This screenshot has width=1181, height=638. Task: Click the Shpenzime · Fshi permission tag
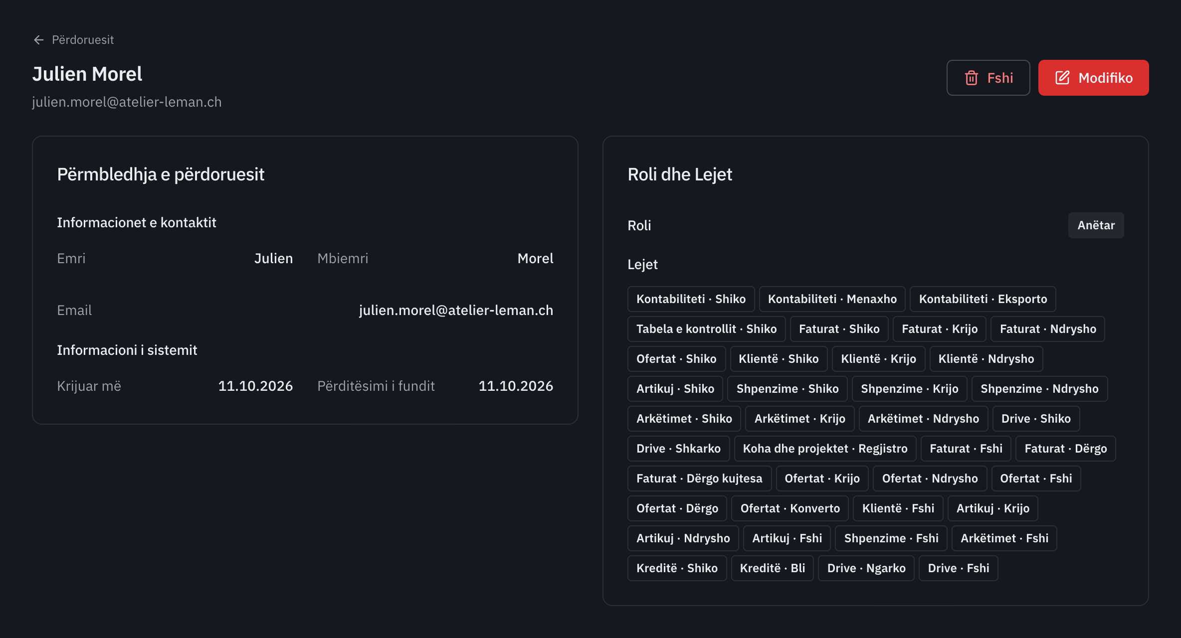point(891,538)
